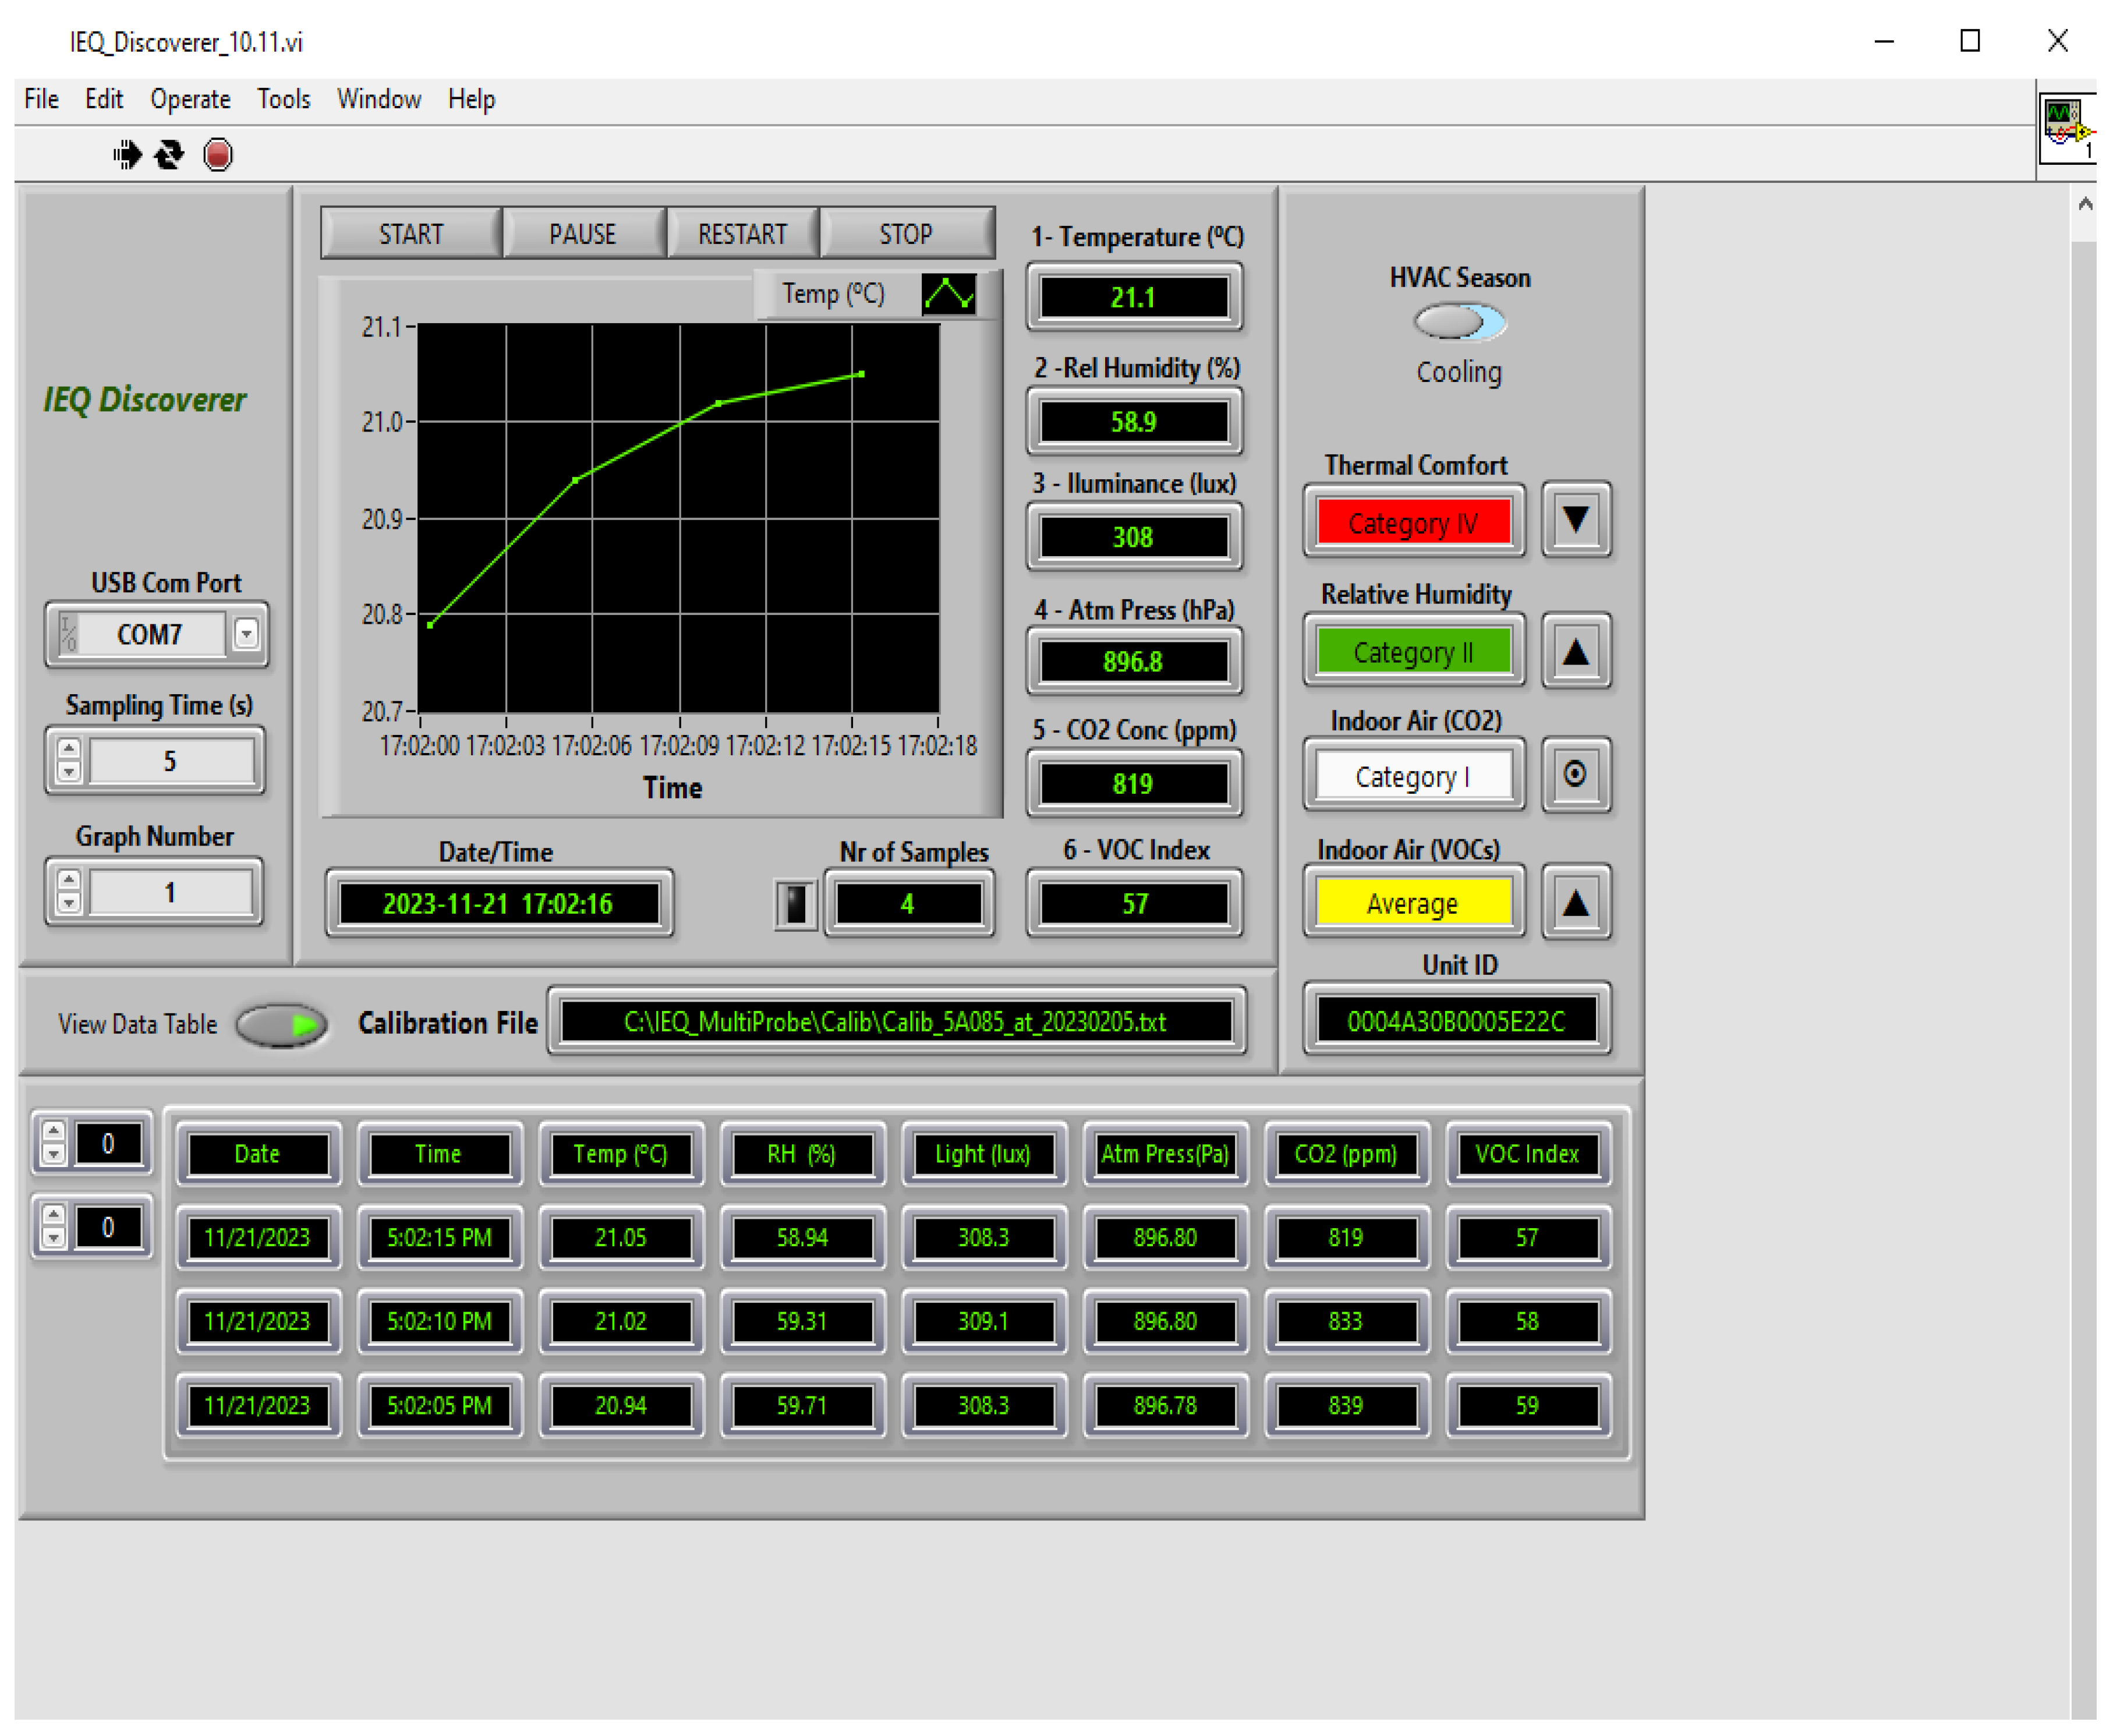This screenshot has height=1736, width=2113.
Task: Click the VI icon thumbnail top right
Action: tap(2066, 129)
